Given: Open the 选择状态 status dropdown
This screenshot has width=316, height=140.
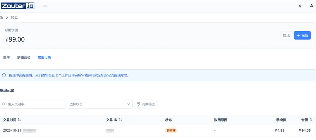Looking at the screenshot, I should [x=100, y=104].
